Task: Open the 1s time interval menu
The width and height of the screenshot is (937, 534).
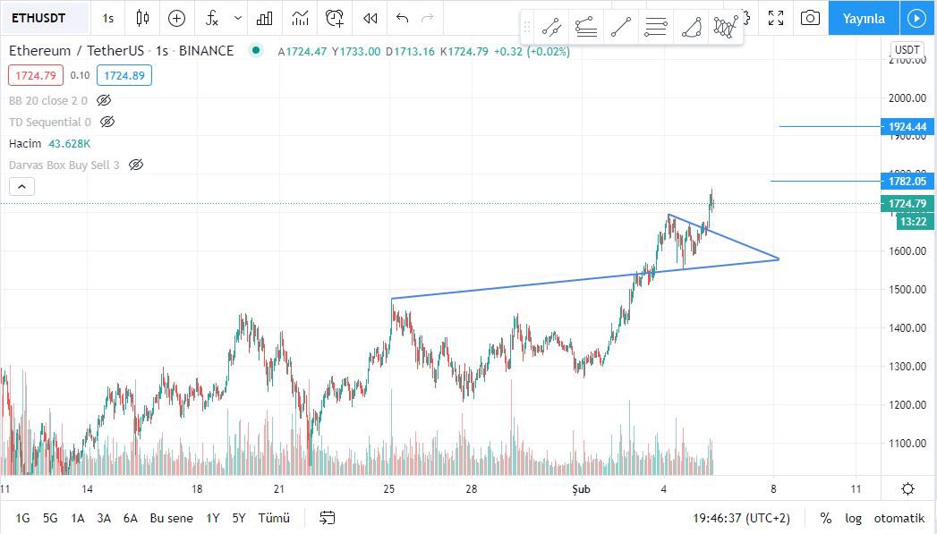Action: click(107, 18)
